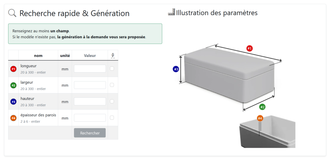The width and height of the screenshot is (331, 158).
Task: Check the épaisseur des parois checkbox
Action: pyautogui.click(x=112, y=118)
